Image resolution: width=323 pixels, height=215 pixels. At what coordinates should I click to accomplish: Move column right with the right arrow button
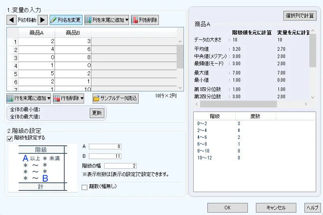[x=42, y=20]
